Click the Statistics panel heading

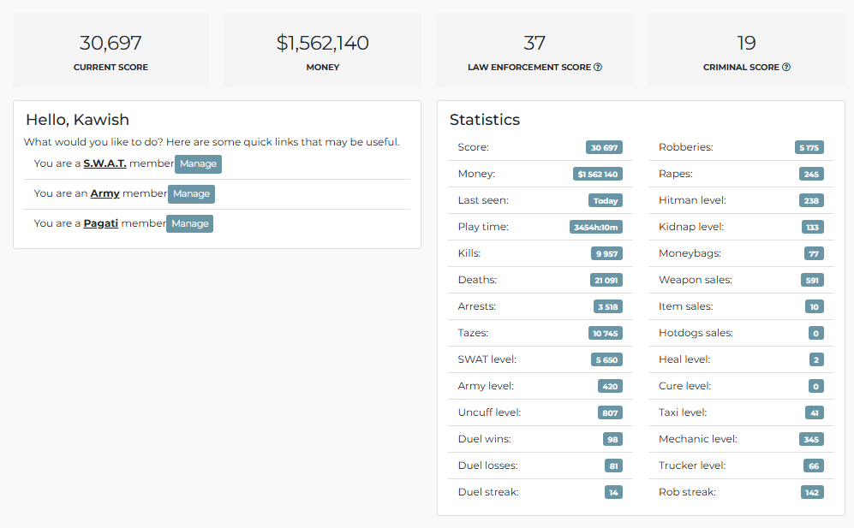click(x=485, y=120)
